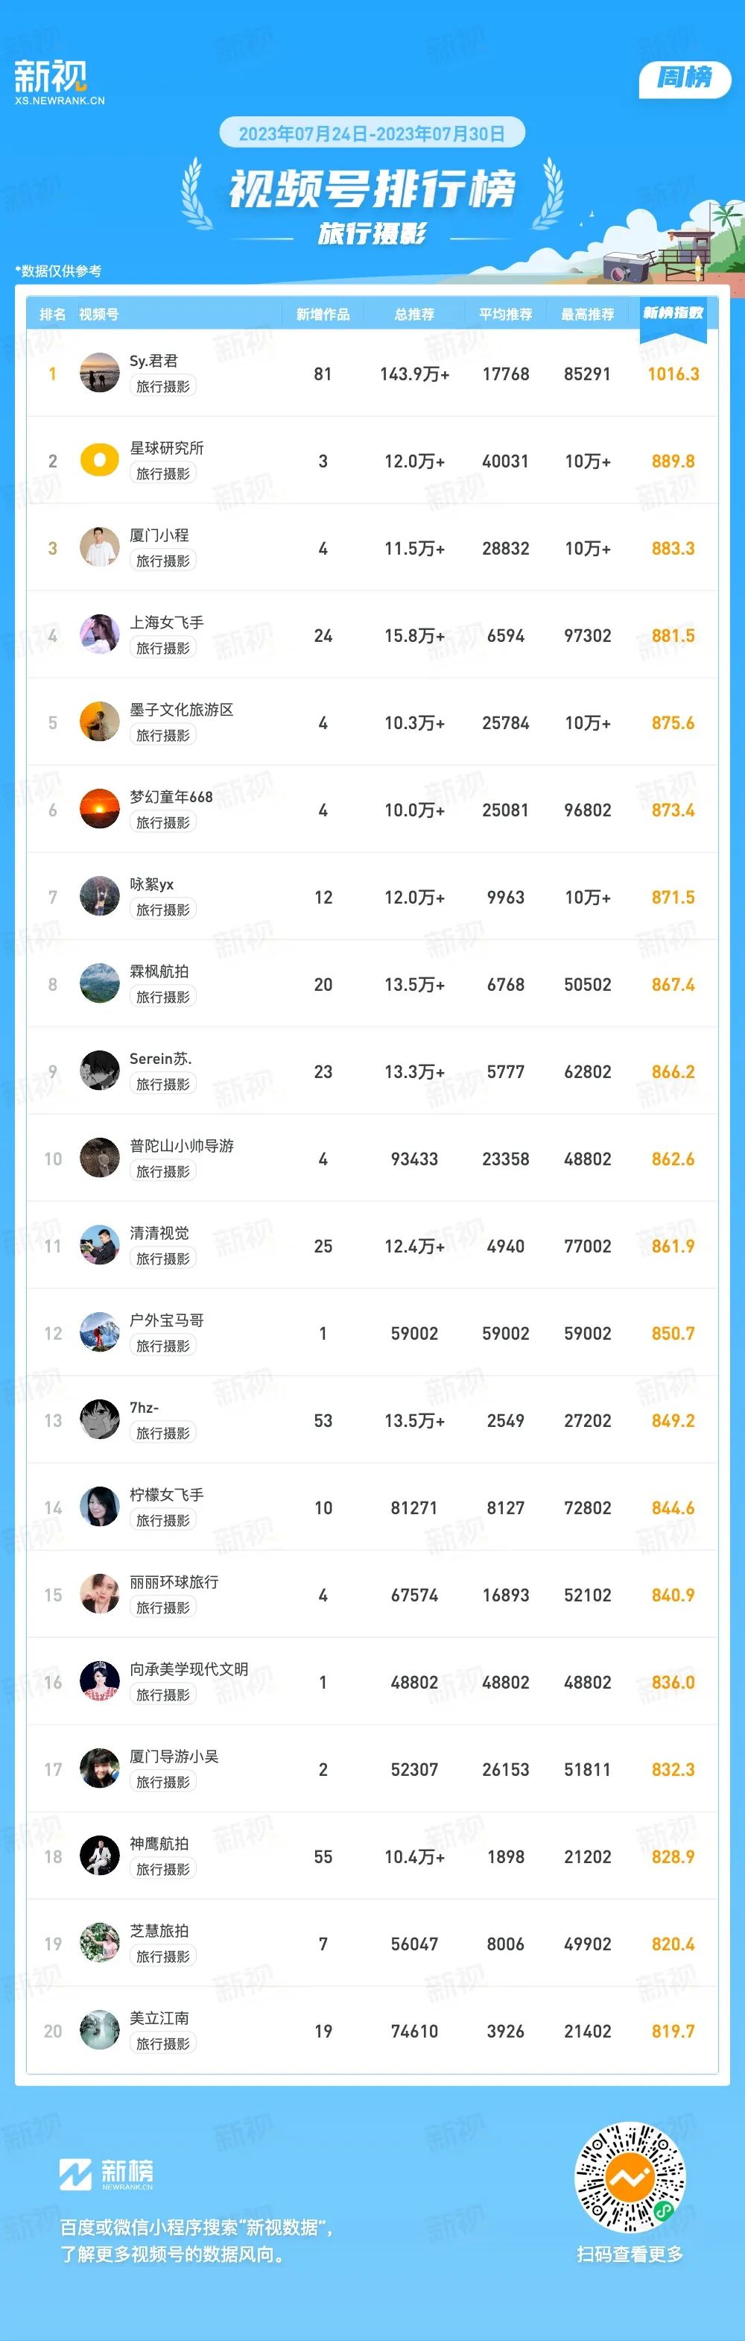Click 户外宝马哥 avatar image
This screenshot has width=745, height=2341.
(100, 1333)
